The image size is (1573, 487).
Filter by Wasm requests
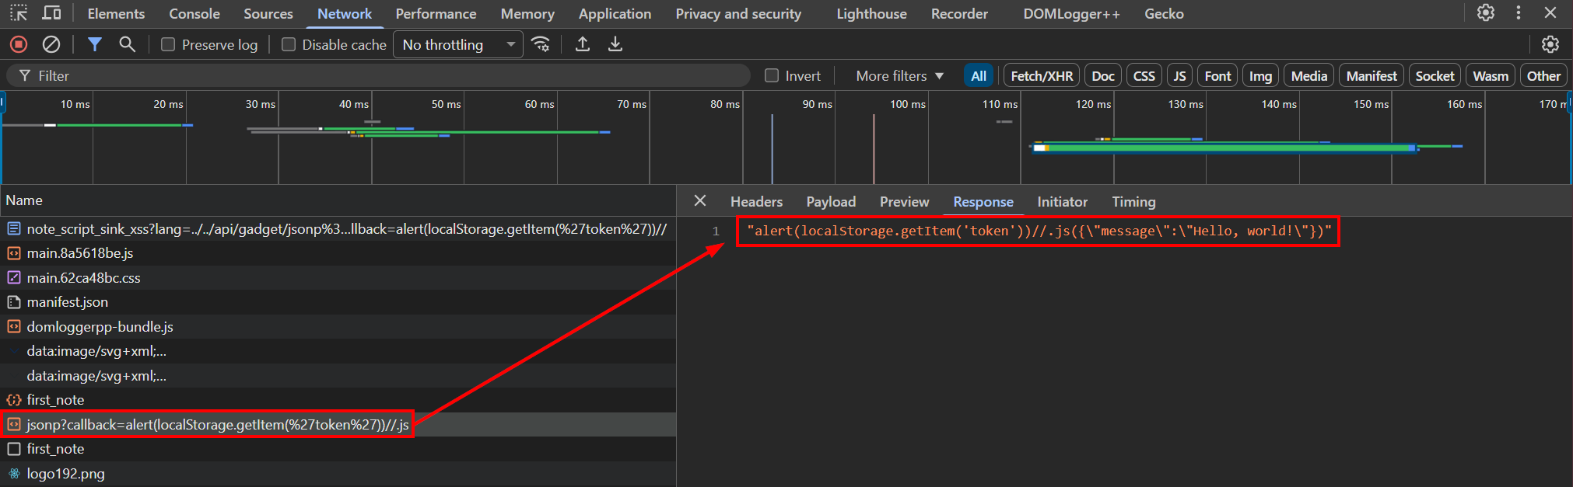(1491, 75)
